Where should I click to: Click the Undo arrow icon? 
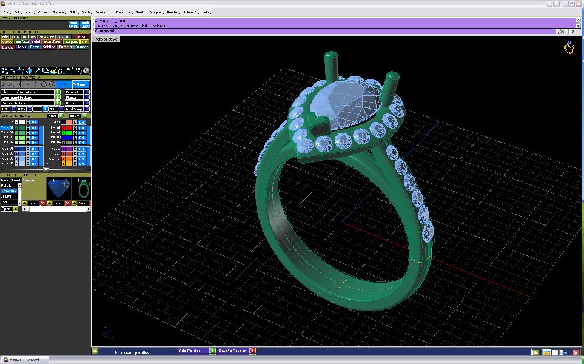73,25
